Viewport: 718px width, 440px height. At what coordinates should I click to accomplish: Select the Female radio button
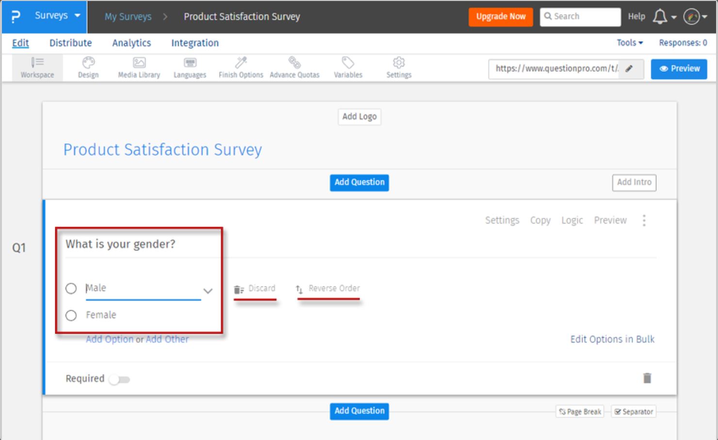pyautogui.click(x=71, y=315)
